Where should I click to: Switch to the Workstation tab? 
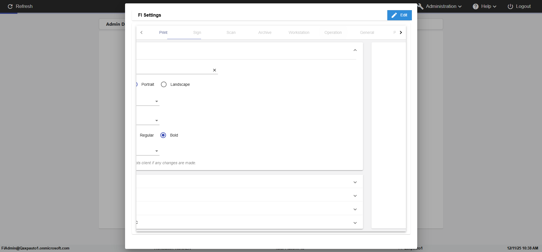coord(299,32)
